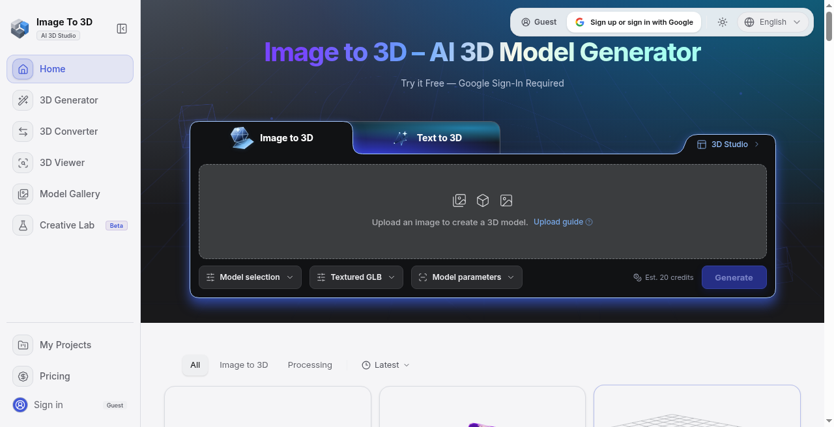Click the Text to 3D sparkle icon

[x=401, y=138]
